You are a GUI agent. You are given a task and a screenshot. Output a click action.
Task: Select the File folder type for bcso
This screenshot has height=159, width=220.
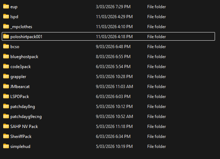156,47
